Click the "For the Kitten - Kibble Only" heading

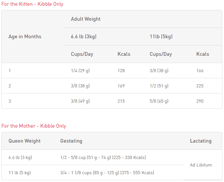[x=32, y=4]
